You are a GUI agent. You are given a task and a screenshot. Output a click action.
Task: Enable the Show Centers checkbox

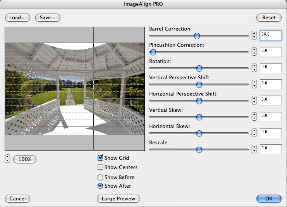click(x=100, y=167)
